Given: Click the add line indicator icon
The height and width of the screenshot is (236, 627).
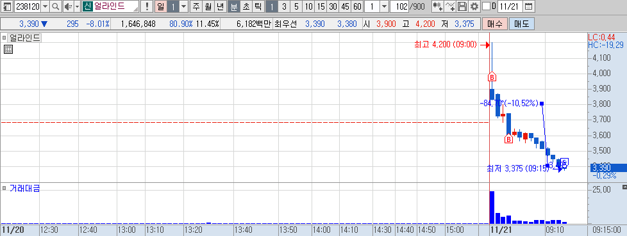Looking at the screenshot, I should [450, 6].
